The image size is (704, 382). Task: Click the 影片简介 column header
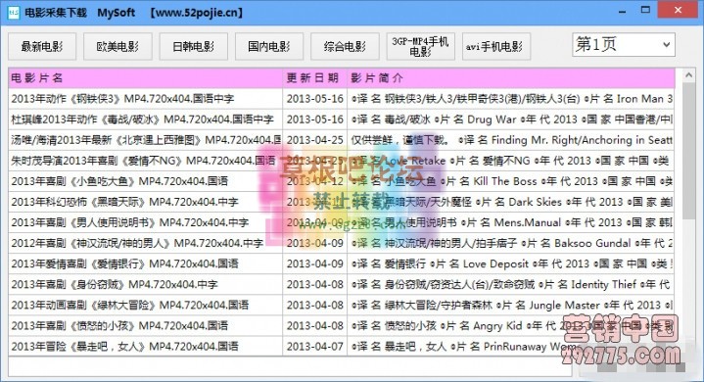(511, 78)
